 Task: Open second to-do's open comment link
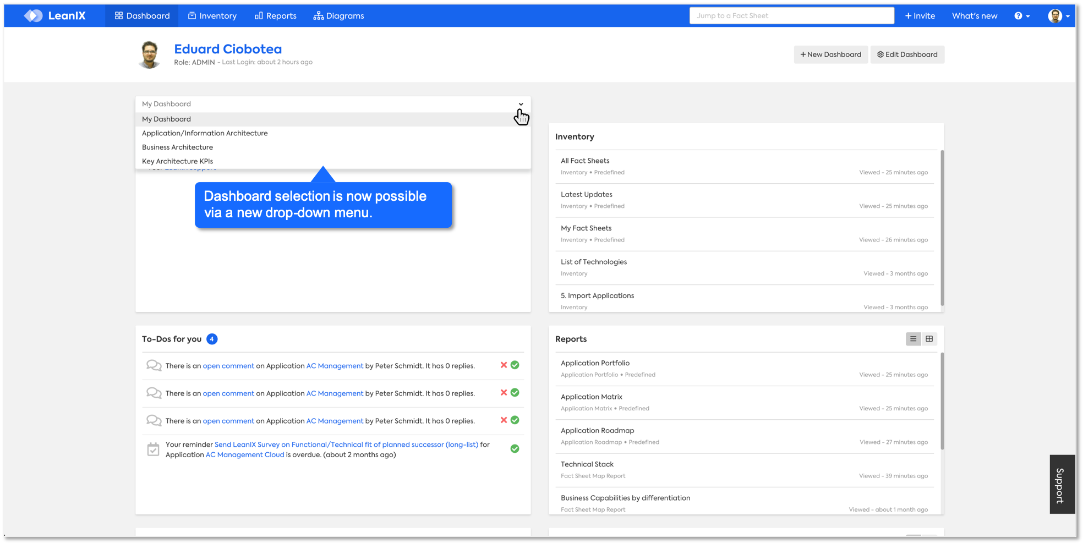(228, 393)
